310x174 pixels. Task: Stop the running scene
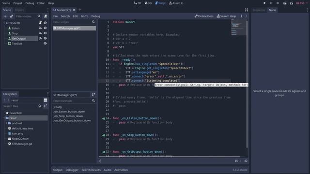(x=278, y=3)
